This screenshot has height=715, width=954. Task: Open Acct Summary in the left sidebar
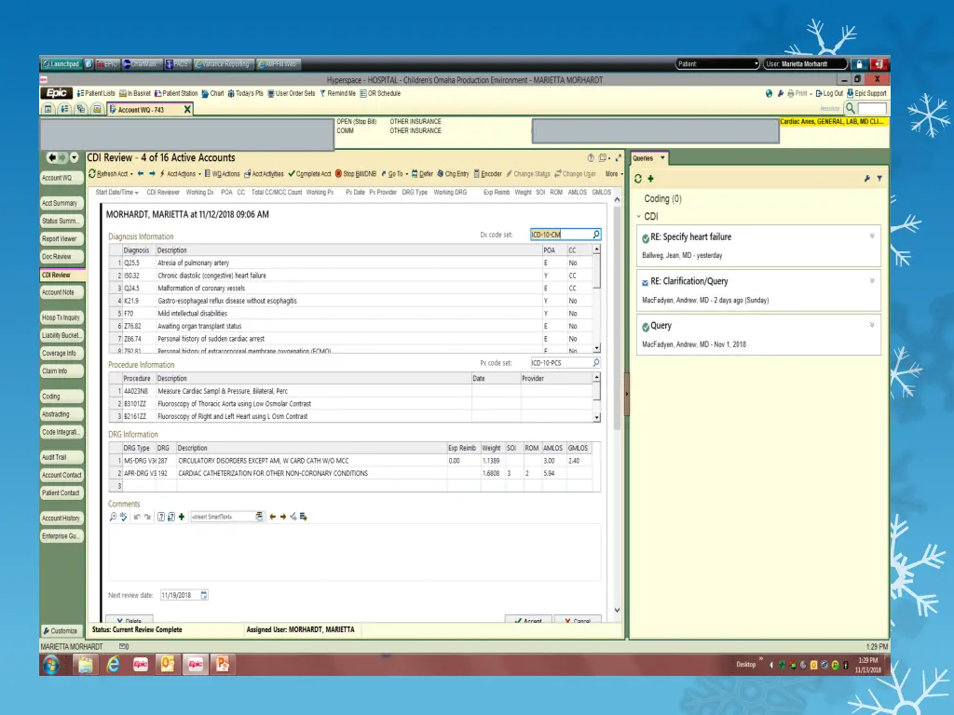click(61, 203)
